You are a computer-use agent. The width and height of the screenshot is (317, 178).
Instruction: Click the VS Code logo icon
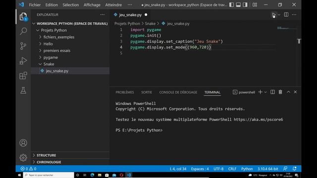21,4
